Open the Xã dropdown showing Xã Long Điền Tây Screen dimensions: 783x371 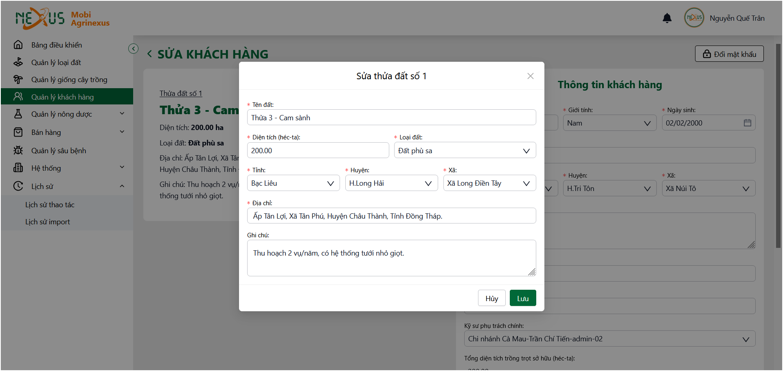pos(489,183)
